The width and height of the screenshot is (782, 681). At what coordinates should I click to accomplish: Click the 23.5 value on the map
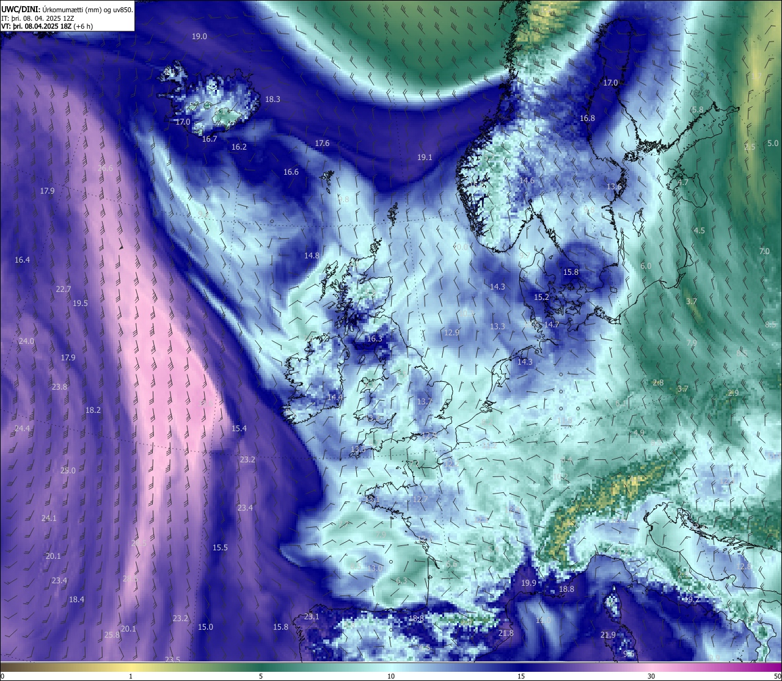pyautogui.click(x=172, y=660)
